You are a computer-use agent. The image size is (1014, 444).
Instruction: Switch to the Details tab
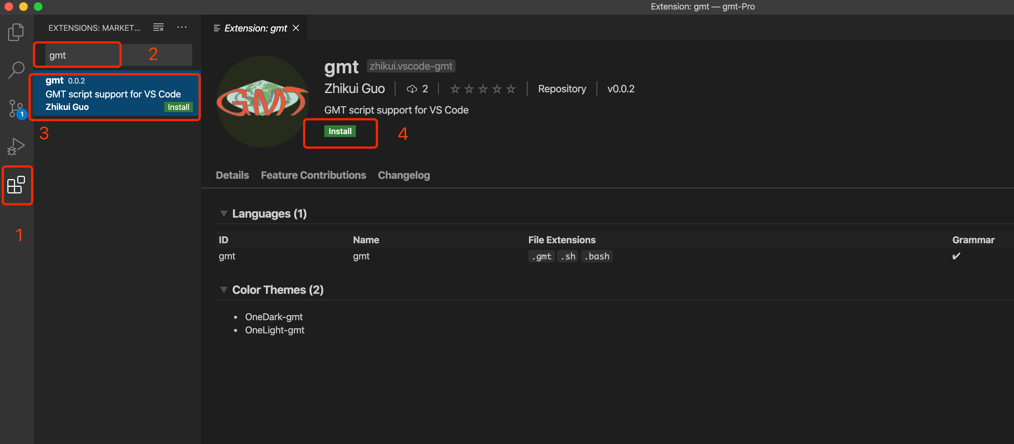pos(232,175)
